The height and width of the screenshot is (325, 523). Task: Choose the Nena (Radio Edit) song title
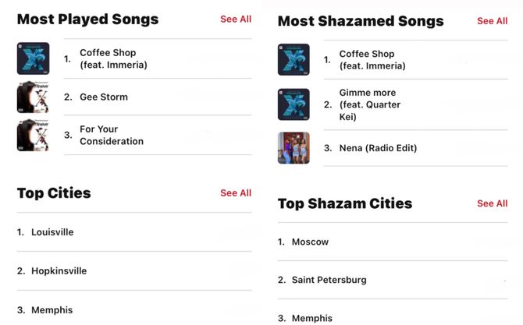click(x=378, y=148)
